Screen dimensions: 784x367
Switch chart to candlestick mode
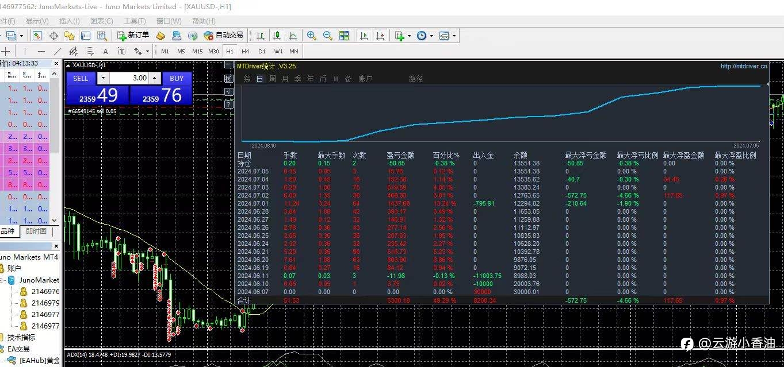tap(277, 36)
